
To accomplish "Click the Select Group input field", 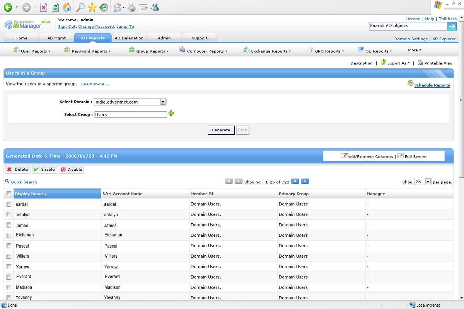I will point(130,115).
